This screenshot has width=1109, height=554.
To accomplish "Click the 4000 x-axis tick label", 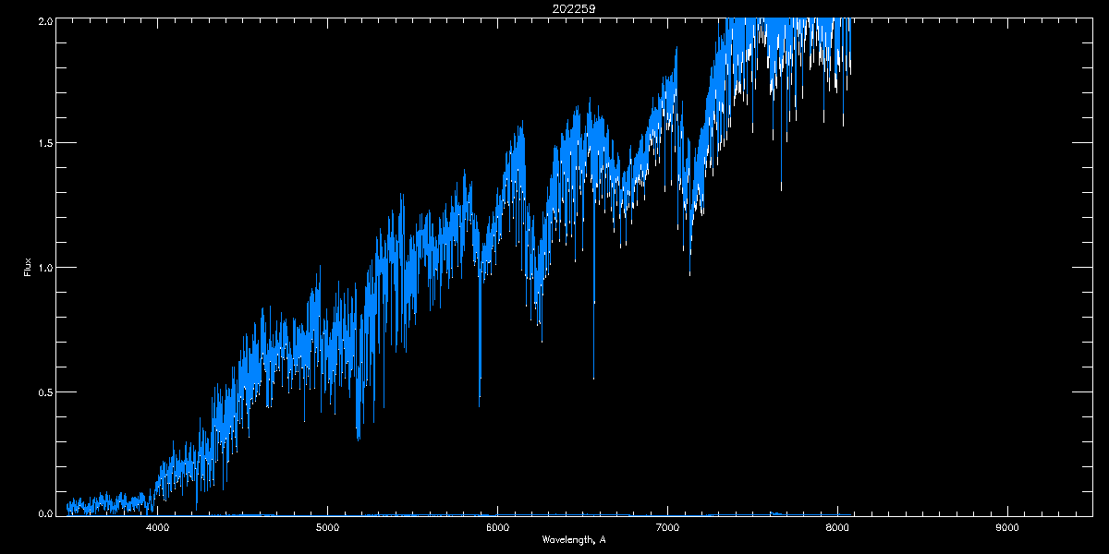I will coord(158,528).
